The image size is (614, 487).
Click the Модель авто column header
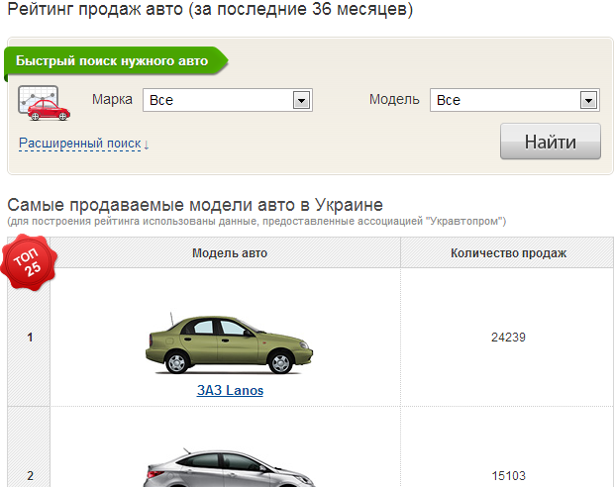tap(230, 253)
